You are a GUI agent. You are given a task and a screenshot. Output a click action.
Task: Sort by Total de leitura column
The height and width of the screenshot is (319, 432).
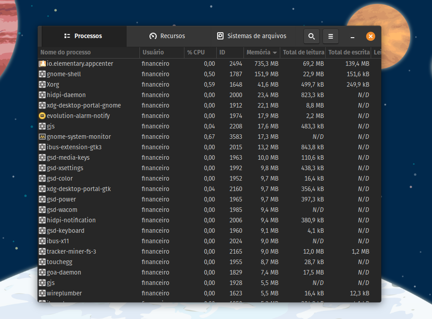coord(303,53)
